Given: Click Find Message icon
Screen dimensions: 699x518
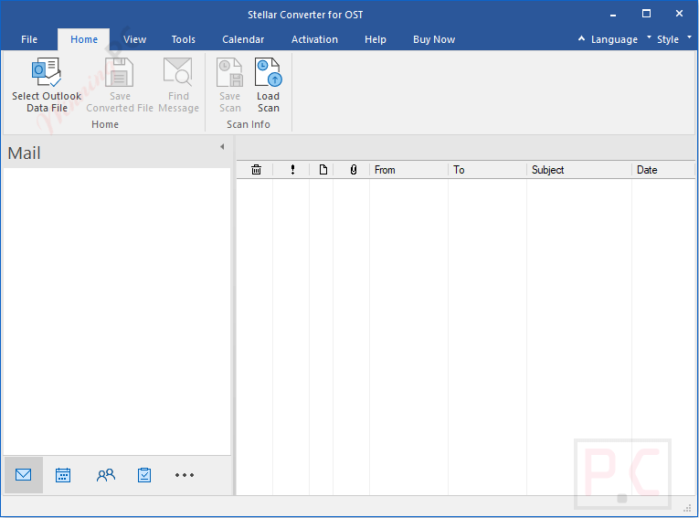Looking at the screenshot, I should (178, 72).
